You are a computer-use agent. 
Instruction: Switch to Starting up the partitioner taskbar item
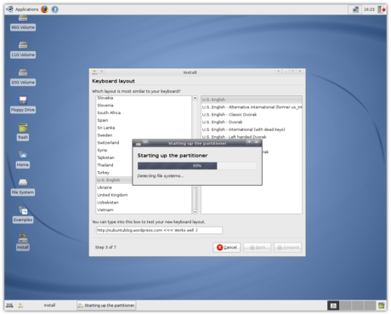[x=106, y=306]
